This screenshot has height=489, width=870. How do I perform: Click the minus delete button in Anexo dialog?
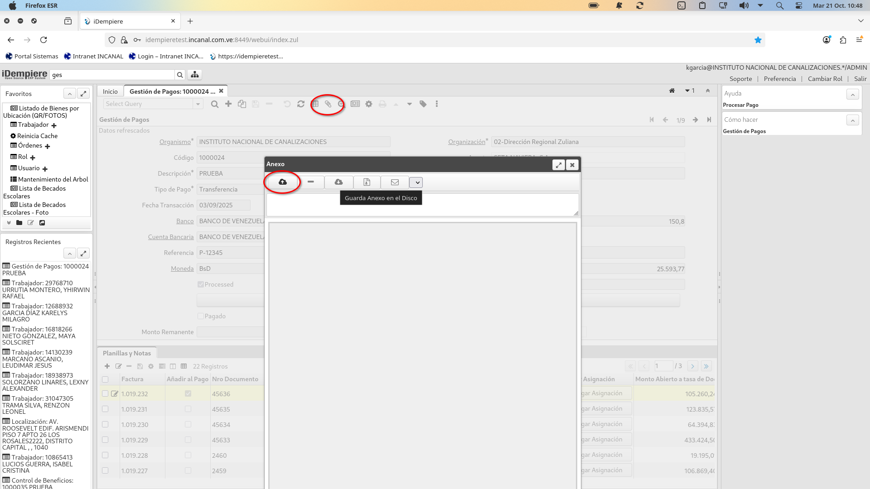[310, 182]
